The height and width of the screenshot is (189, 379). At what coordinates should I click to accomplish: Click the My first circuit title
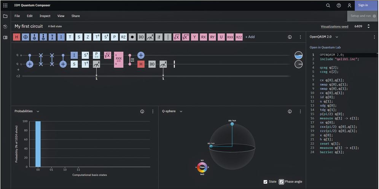(x=29, y=26)
